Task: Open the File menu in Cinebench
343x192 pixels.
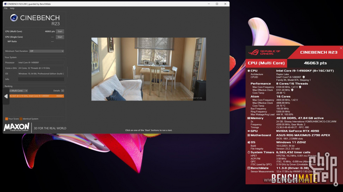Action: click(6, 8)
